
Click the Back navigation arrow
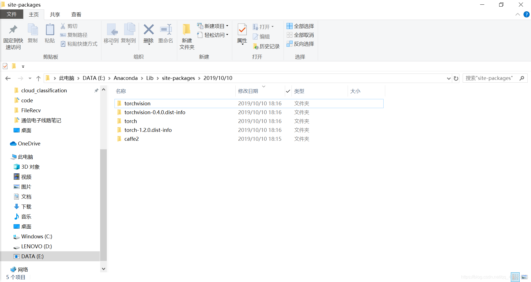point(8,78)
